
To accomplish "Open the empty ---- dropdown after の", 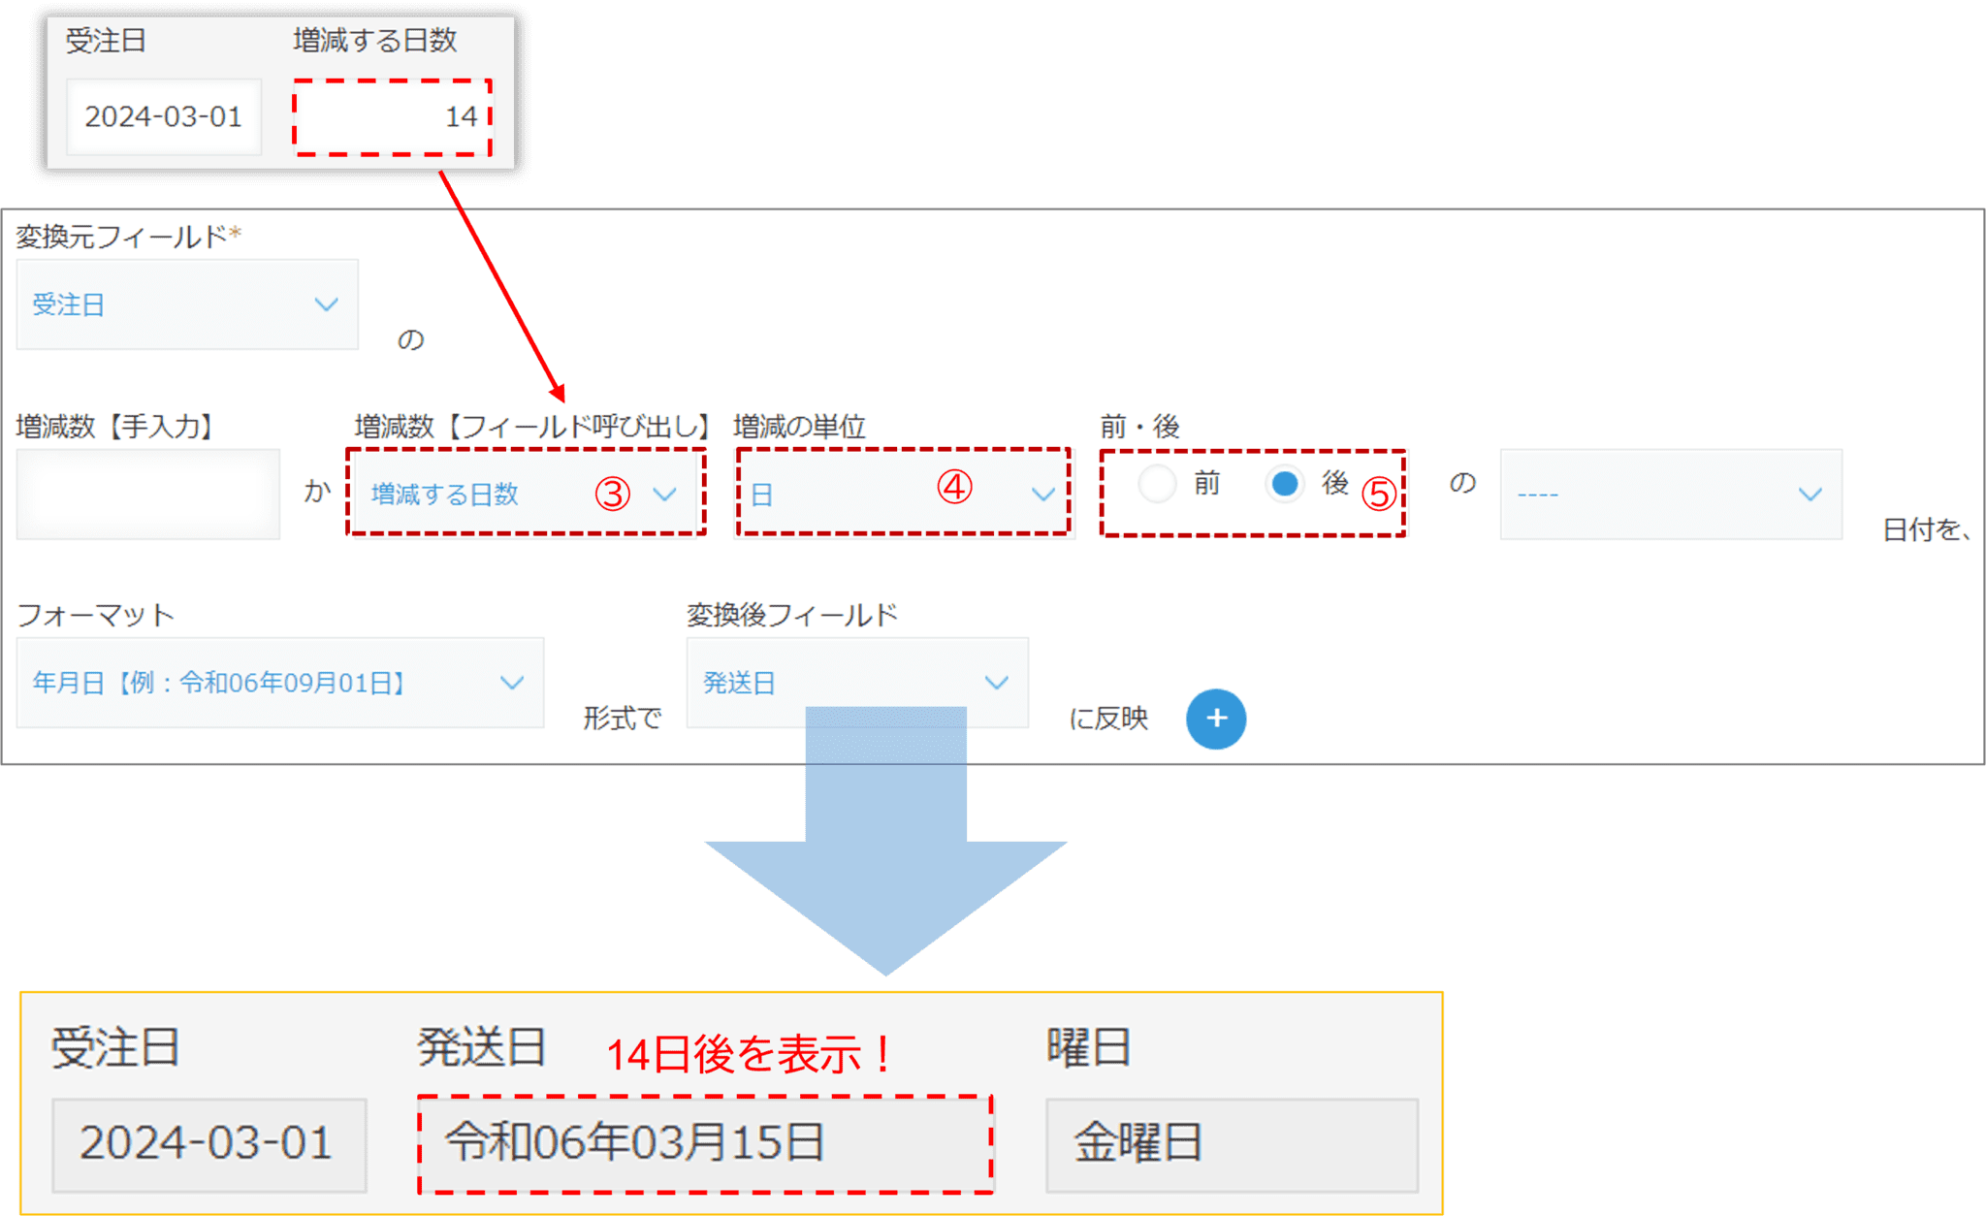I will (x=1670, y=494).
